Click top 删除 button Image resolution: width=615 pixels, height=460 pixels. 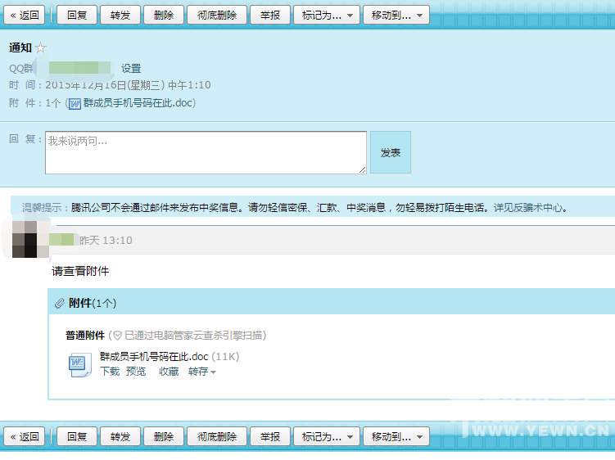click(164, 16)
